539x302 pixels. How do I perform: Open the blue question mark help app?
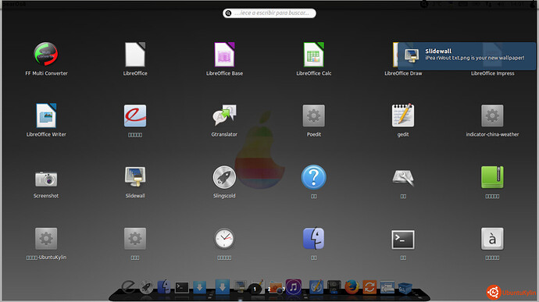313,177
